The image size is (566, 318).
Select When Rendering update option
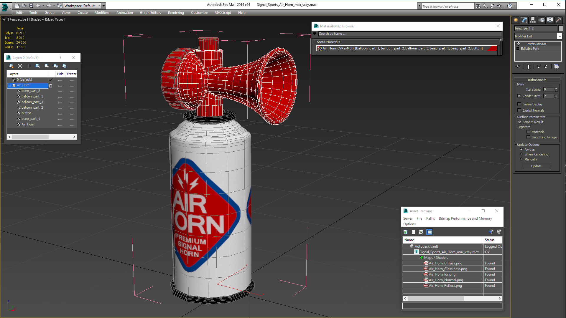tap(521, 154)
